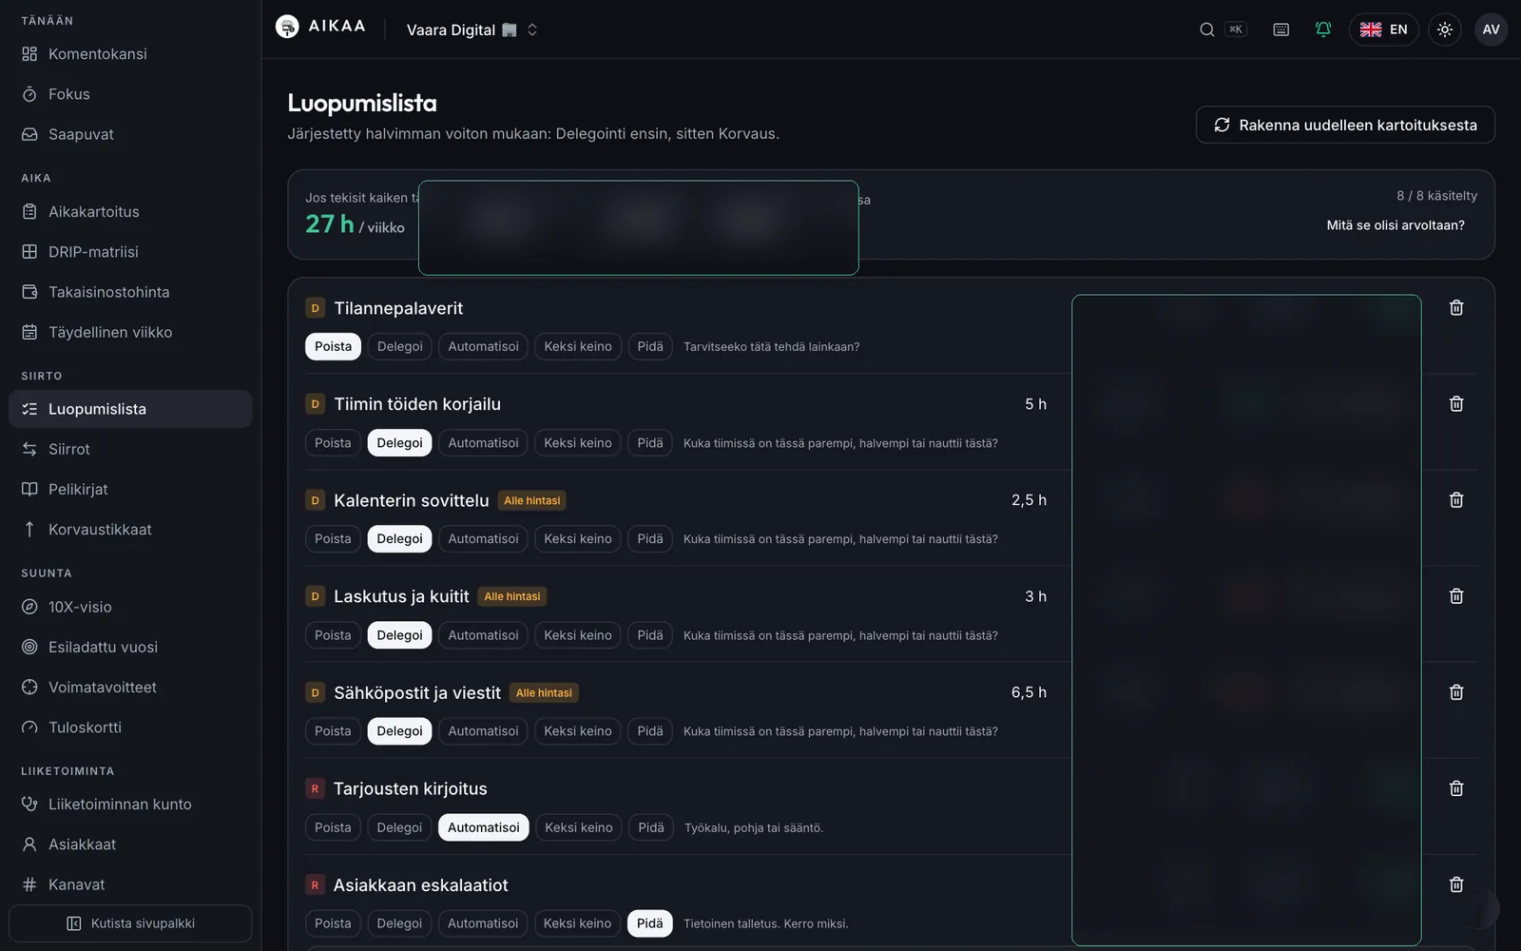Image resolution: width=1521 pixels, height=951 pixels.
Task: Delete the Asiakkaan eskalaatiot row
Action: pos(1456,884)
